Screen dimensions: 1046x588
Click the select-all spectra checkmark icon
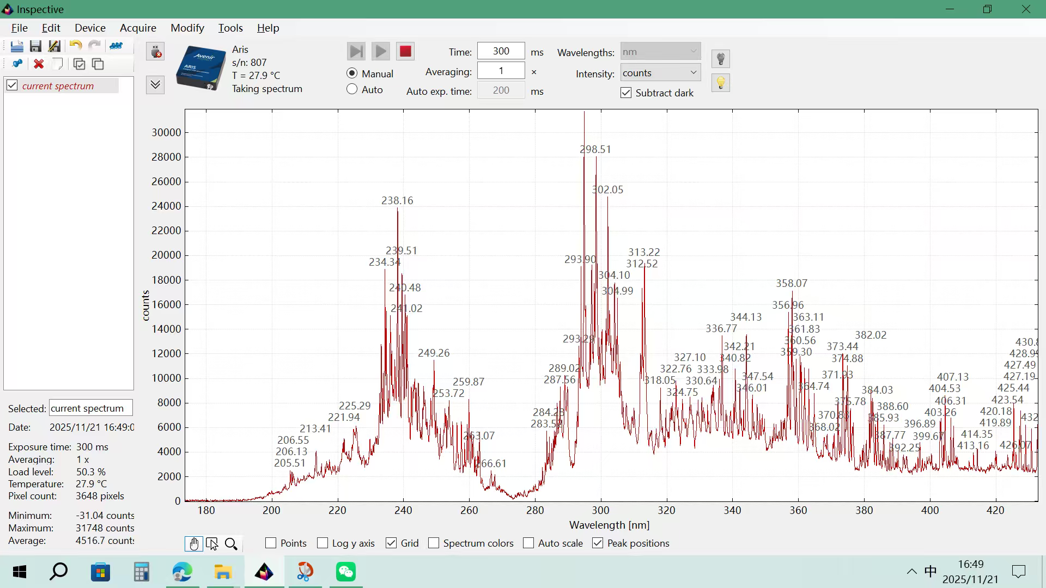click(x=79, y=64)
